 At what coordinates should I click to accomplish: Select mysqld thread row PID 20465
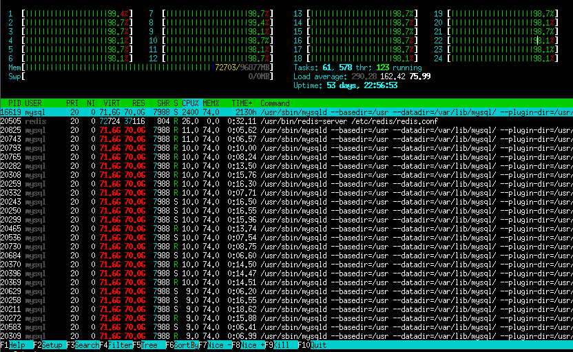[x=286, y=229]
